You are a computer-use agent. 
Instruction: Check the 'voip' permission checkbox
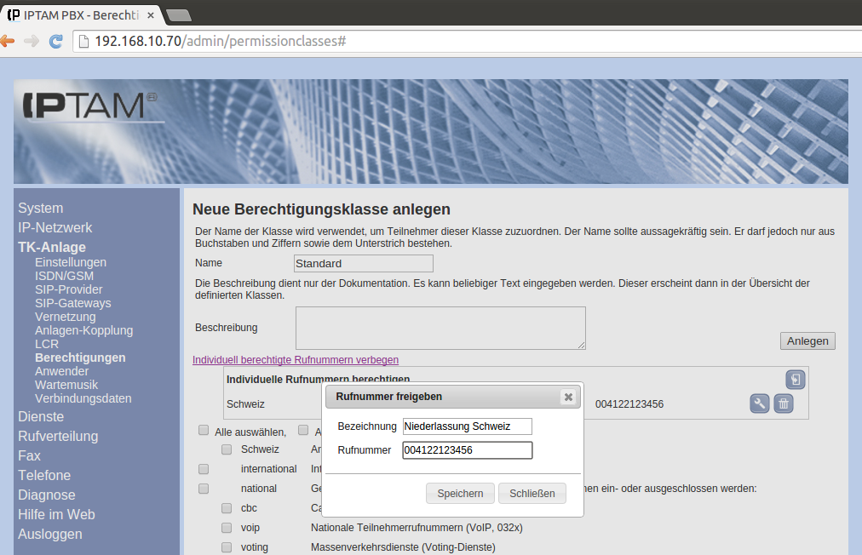[x=227, y=528]
